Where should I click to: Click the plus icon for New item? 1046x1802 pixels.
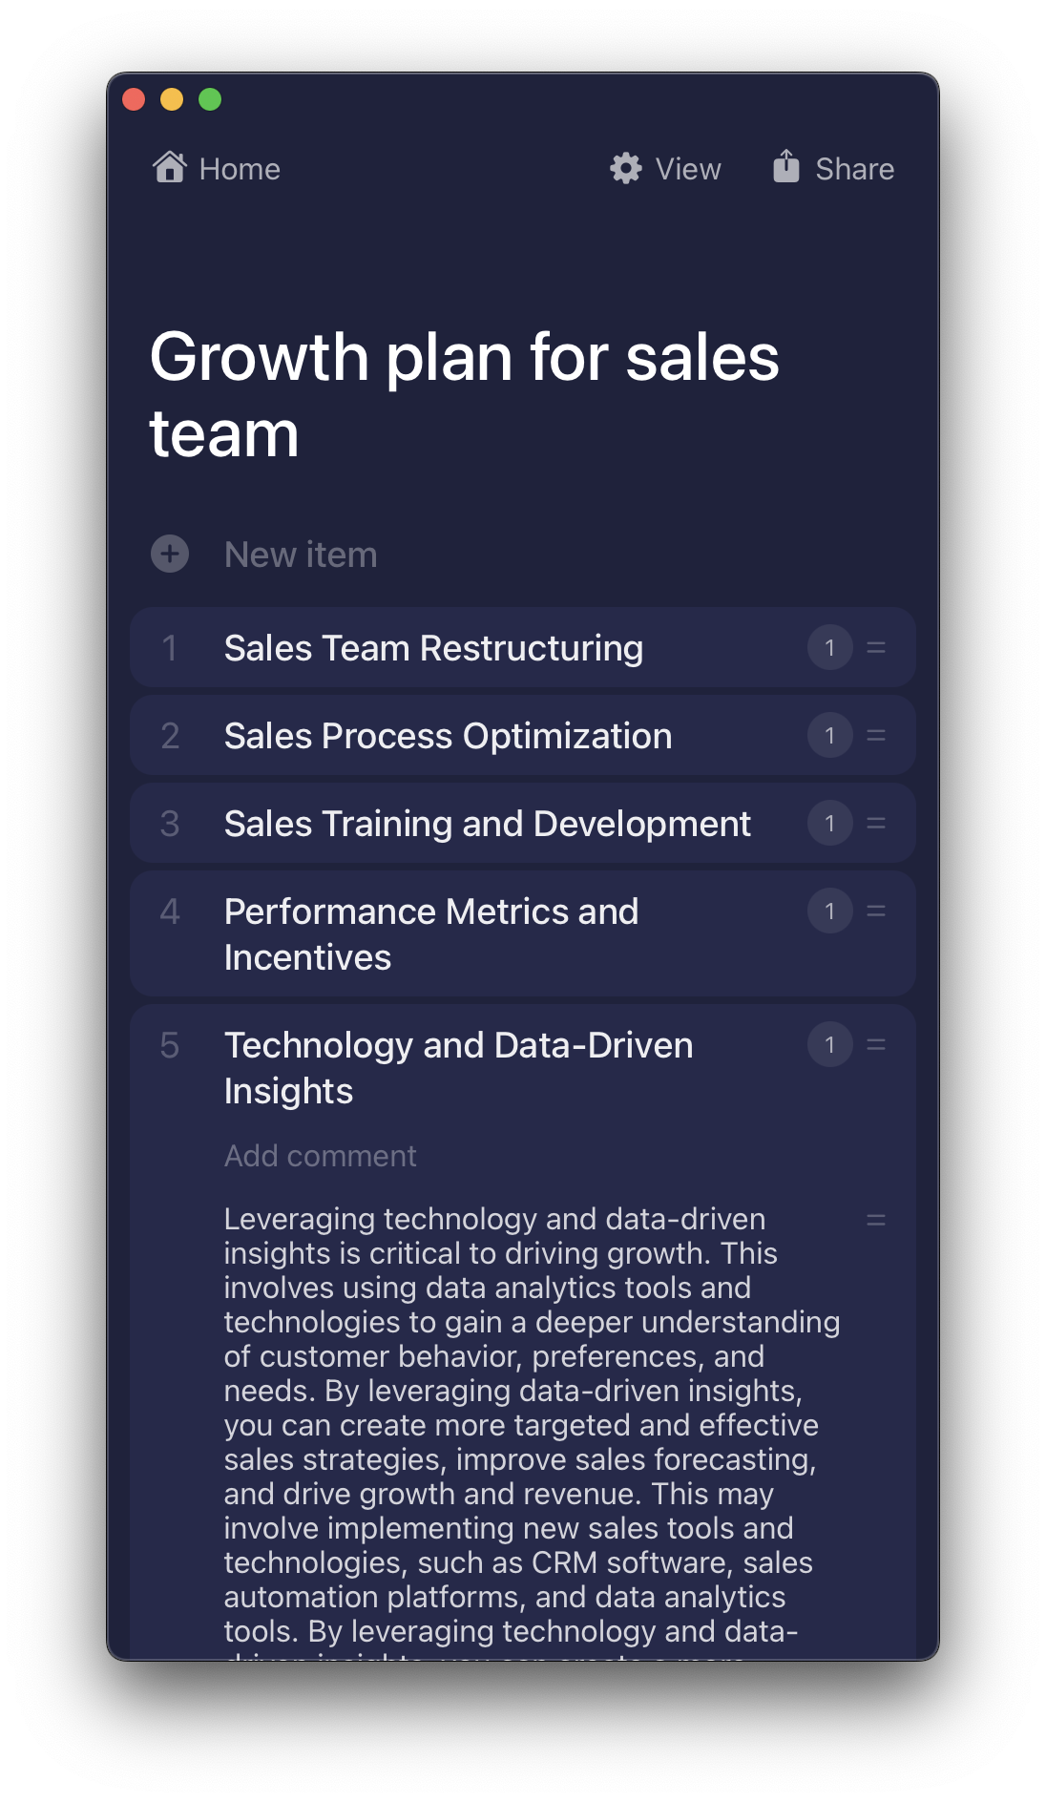coord(170,554)
